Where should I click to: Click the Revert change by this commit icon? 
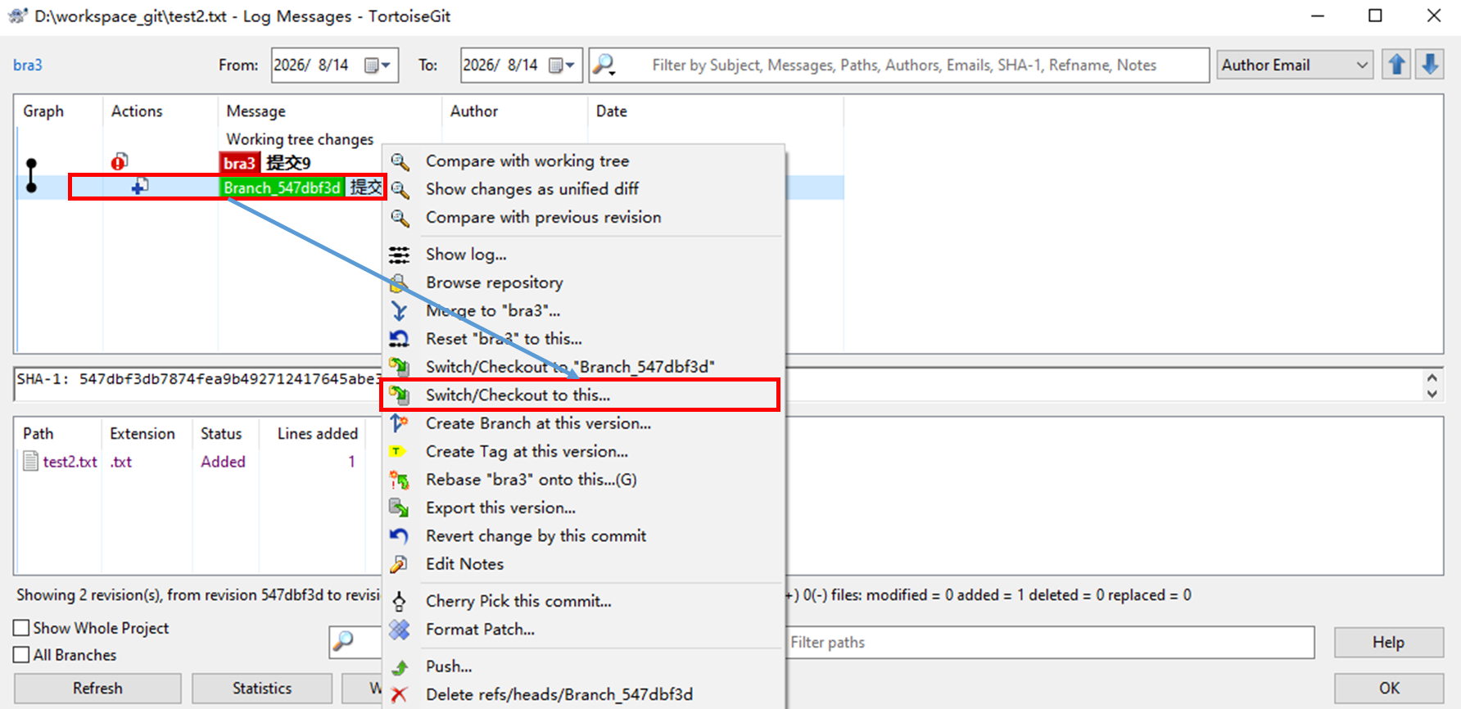[x=400, y=536]
